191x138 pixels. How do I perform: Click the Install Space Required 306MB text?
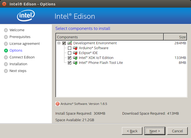tap(80, 113)
